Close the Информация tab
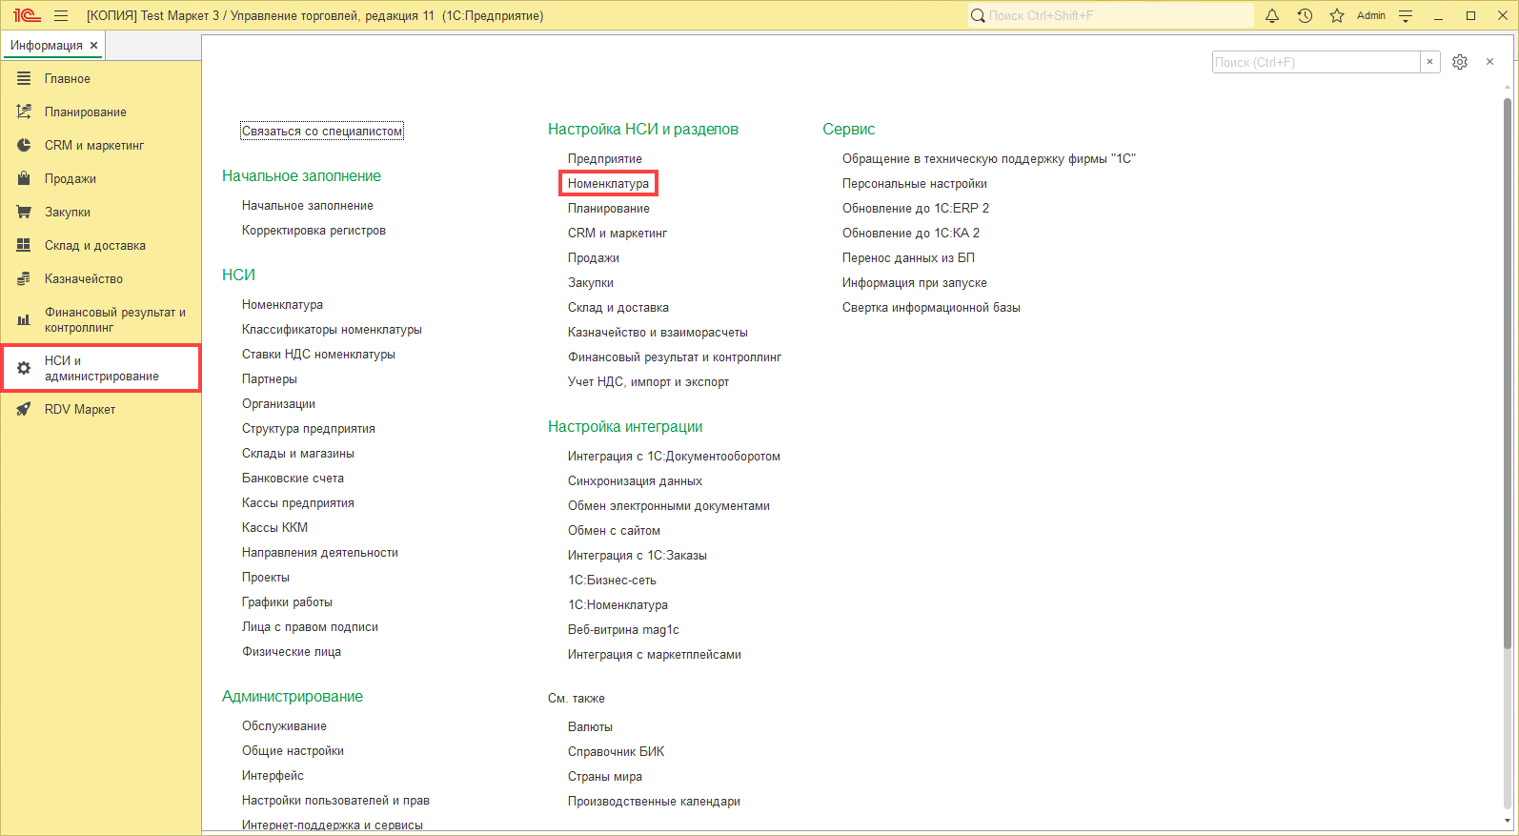The width and height of the screenshot is (1519, 836). pyautogui.click(x=93, y=46)
